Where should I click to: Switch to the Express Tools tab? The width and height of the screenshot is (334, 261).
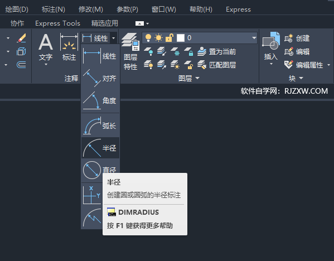(58, 23)
